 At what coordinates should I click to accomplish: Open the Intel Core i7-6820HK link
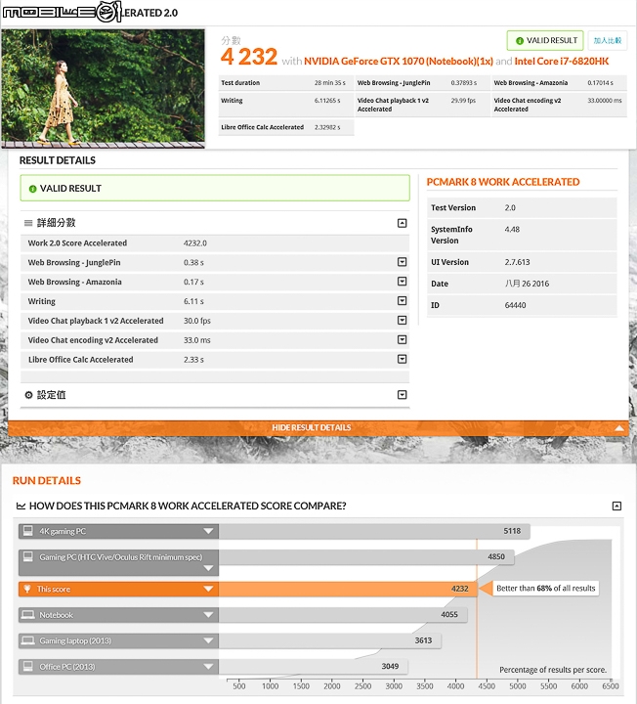click(x=561, y=61)
